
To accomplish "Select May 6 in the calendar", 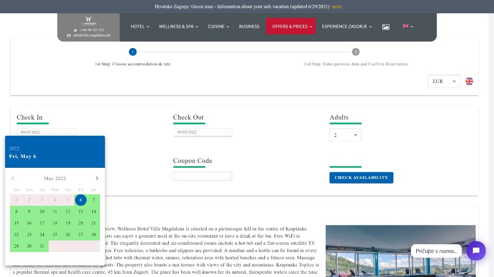I will coord(81,200).
